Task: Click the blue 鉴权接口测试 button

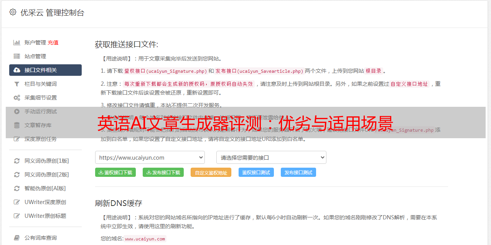Action: [x=256, y=172]
